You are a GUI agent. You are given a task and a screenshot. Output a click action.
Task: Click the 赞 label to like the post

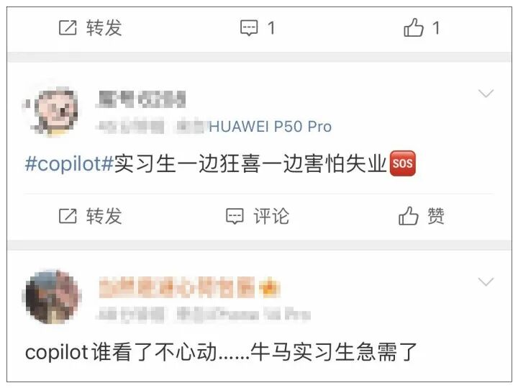[x=436, y=216]
